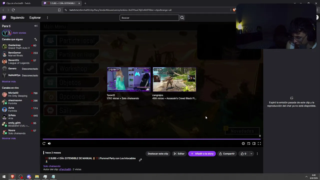Sort followed channels with the arrows icon
This screenshot has height=180, width=320.
(35, 39)
